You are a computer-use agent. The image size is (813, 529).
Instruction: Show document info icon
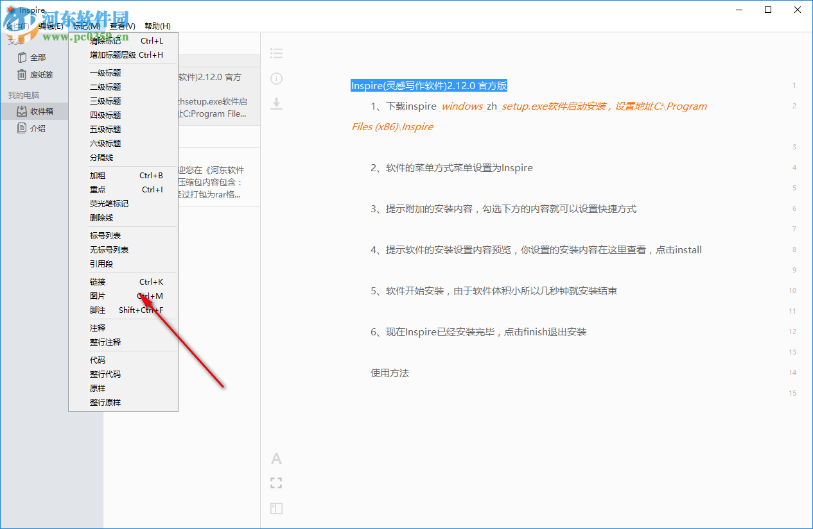pyautogui.click(x=276, y=79)
